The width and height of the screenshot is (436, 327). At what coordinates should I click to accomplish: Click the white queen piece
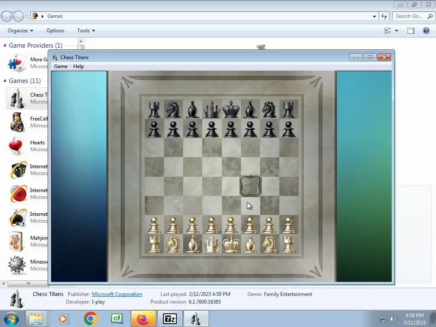coord(212,244)
